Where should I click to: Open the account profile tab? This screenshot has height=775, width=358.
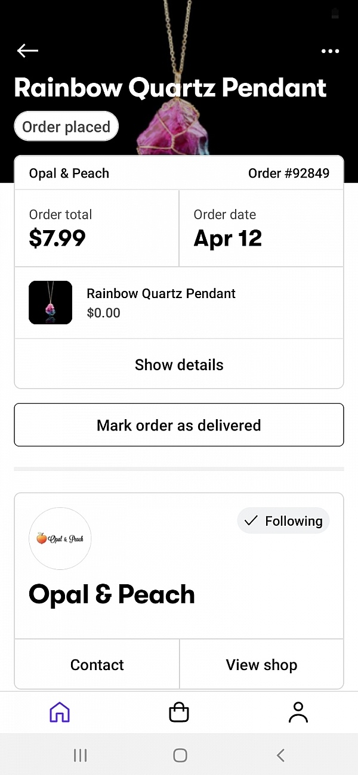click(x=298, y=712)
